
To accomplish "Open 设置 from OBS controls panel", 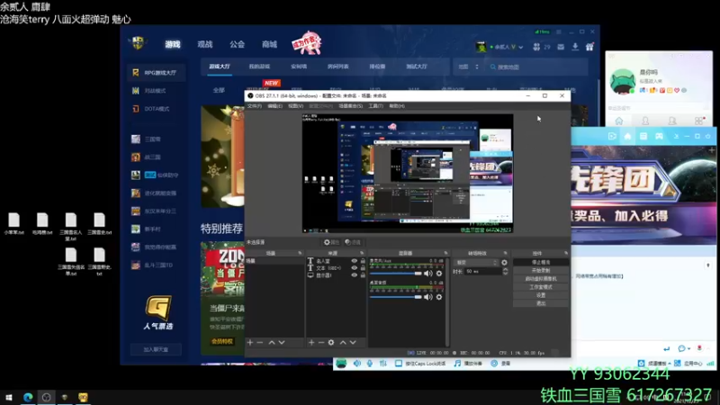I will pyautogui.click(x=541, y=295).
